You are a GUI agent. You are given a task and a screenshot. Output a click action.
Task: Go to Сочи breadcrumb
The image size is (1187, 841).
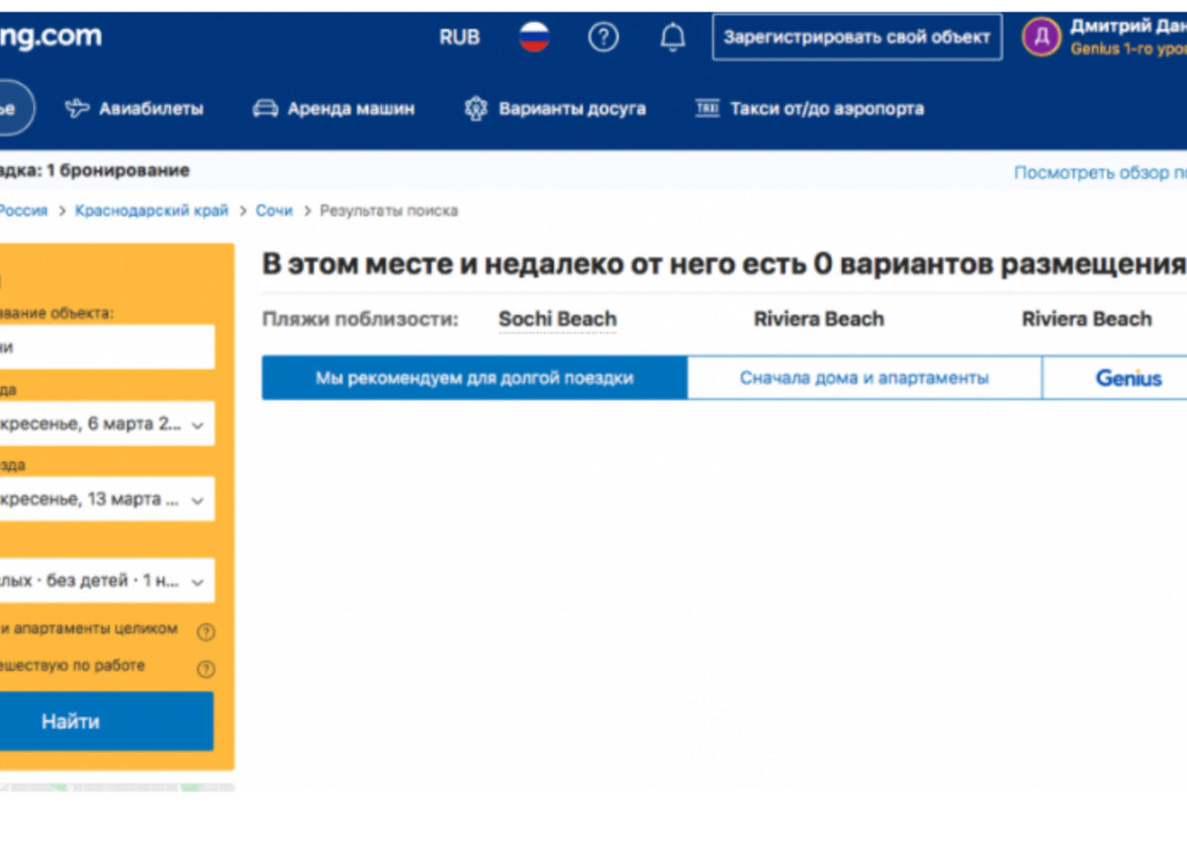(274, 211)
